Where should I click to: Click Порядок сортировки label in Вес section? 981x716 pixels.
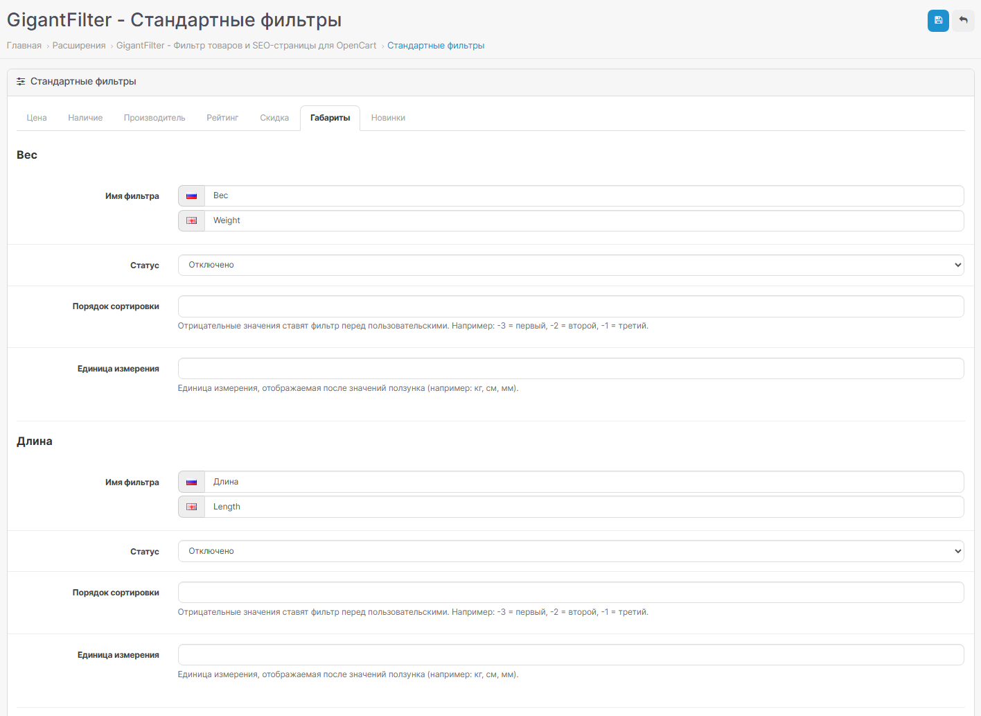pyautogui.click(x=116, y=306)
